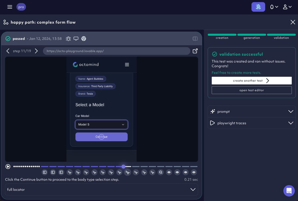This screenshot has height=201, width=298.
Task: Click the step 11/19 counter text
Action: click(x=22, y=51)
